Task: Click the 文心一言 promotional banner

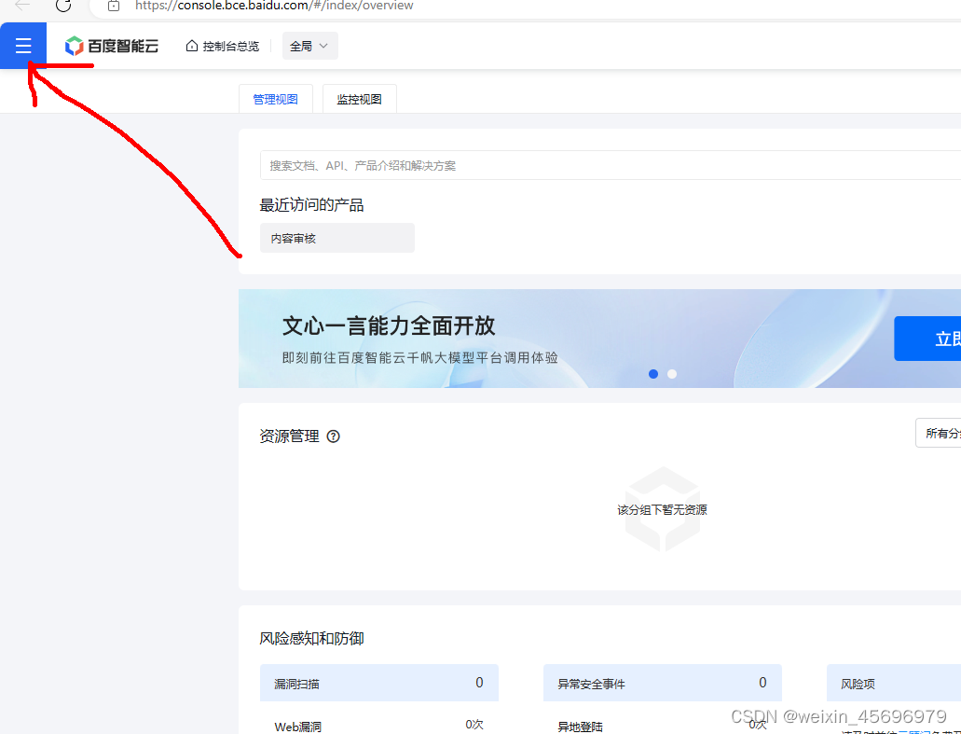Action: click(599, 339)
